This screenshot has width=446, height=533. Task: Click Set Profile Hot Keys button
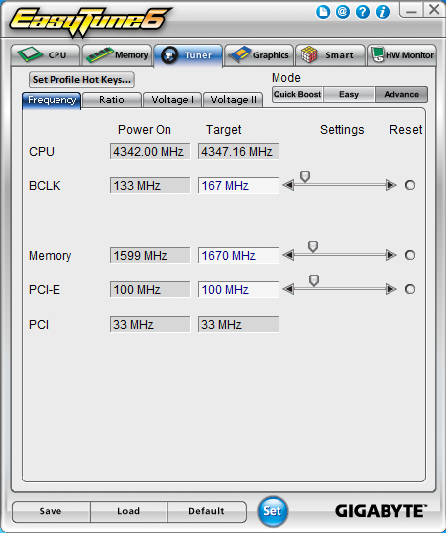81,80
